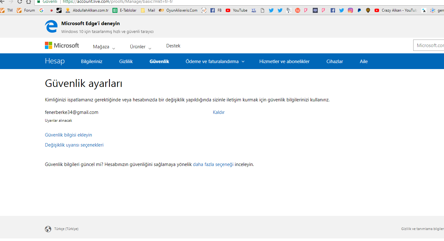This screenshot has width=444, height=241.
Task: Click the globe language icon
Action: [x=48, y=229]
